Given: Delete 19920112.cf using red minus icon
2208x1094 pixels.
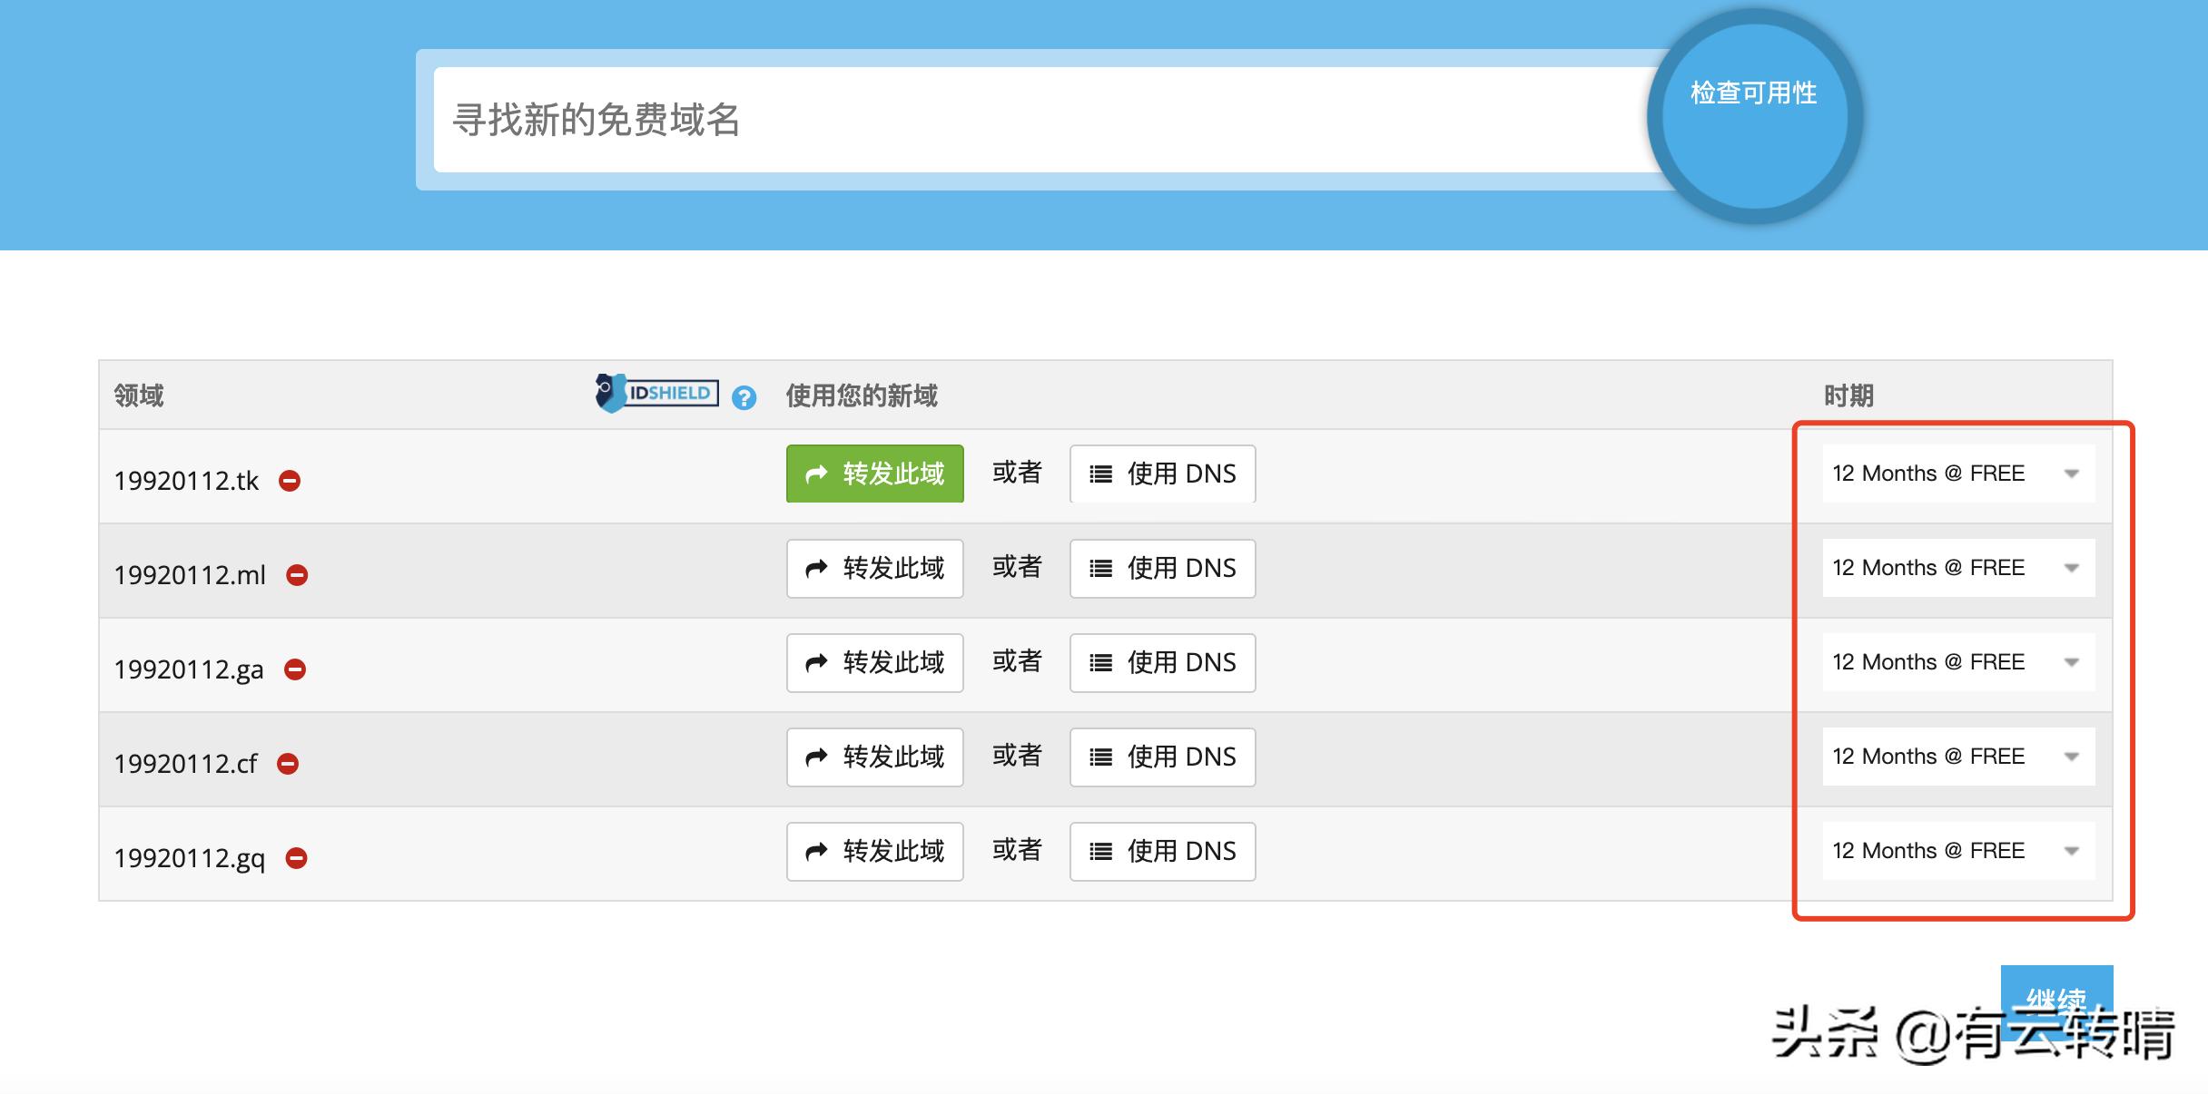Looking at the screenshot, I should tap(288, 764).
